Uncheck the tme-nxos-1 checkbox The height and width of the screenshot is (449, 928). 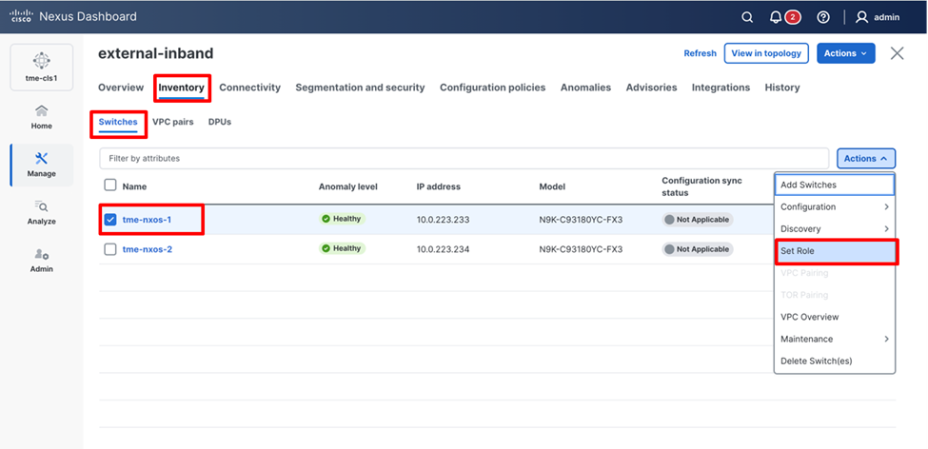click(x=110, y=219)
